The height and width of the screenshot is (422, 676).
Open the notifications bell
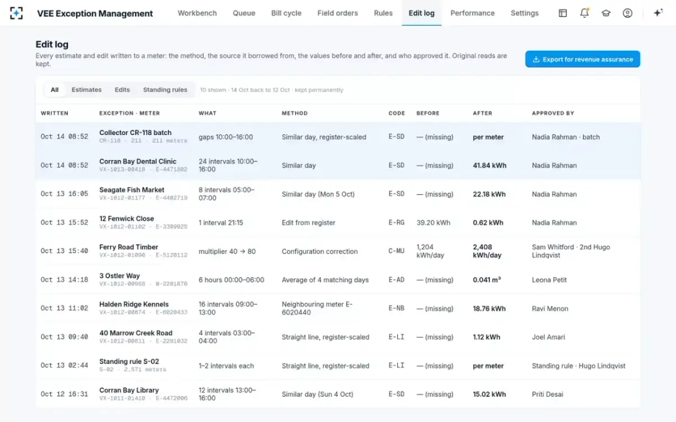pyautogui.click(x=584, y=13)
